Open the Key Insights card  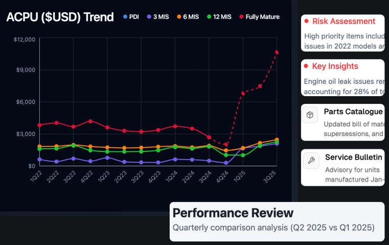[342, 78]
